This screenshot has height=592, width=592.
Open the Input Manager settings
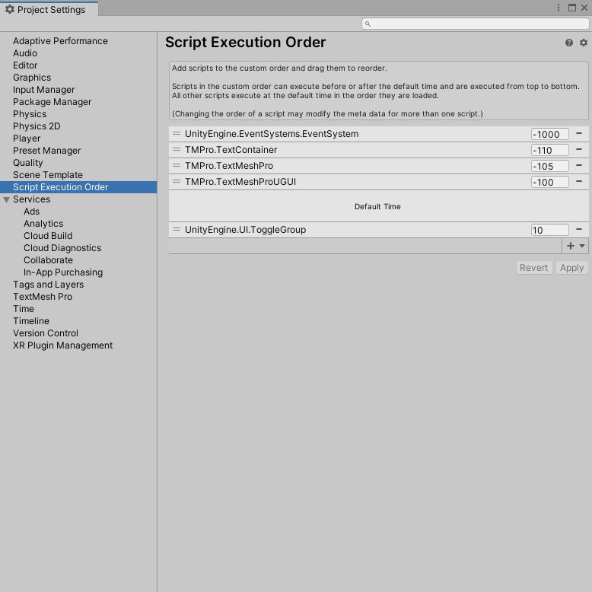tap(44, 90)
